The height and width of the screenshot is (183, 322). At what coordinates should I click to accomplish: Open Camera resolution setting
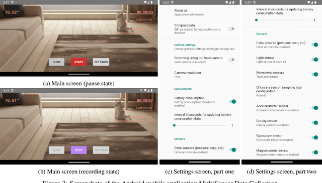200,75
